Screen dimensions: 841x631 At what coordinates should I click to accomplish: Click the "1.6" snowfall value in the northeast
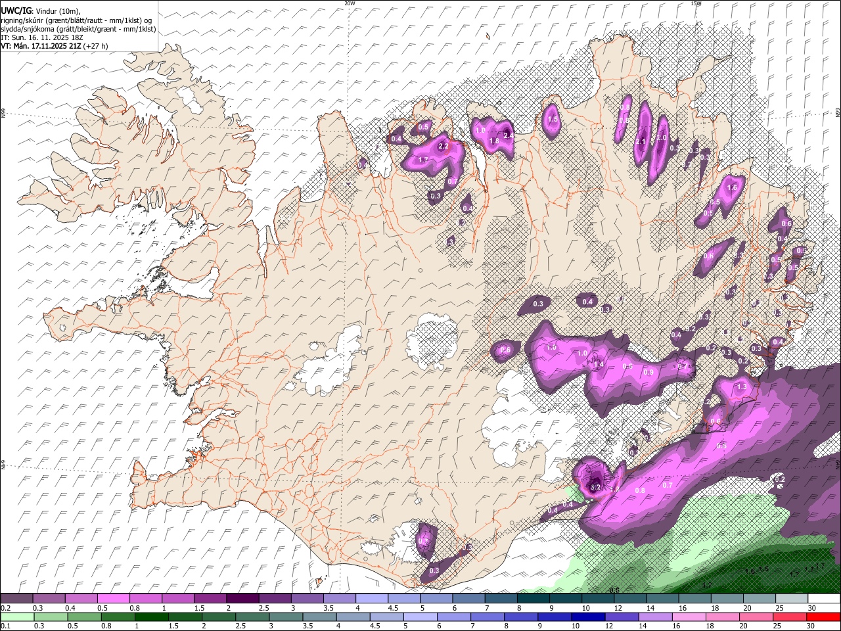click(x=732, y=187)
